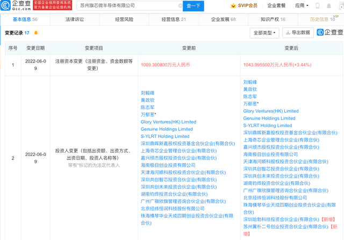Open the SVIP会员 link
The height and width of the screenshot is (240, 344).
pyautogui.click(x=248, y=6)
